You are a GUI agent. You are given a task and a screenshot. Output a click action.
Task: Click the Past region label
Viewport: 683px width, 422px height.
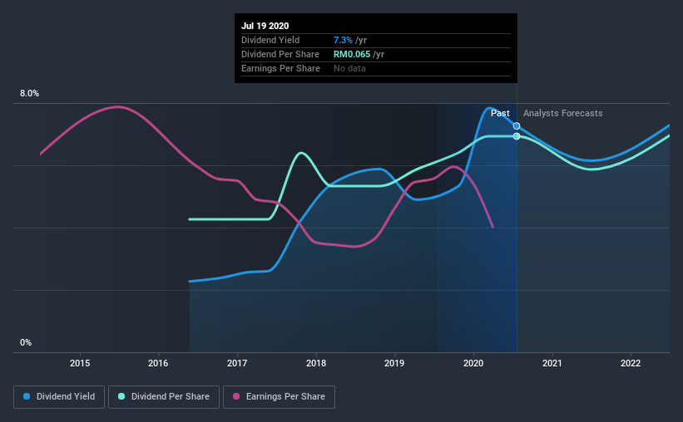click(x=500, y=113)
